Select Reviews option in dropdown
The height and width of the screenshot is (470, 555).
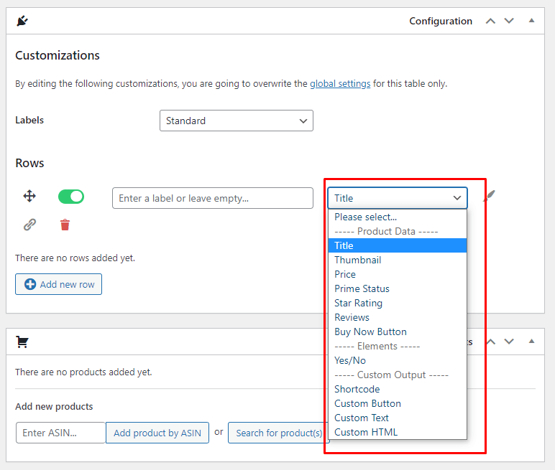(x=397, y=317)
